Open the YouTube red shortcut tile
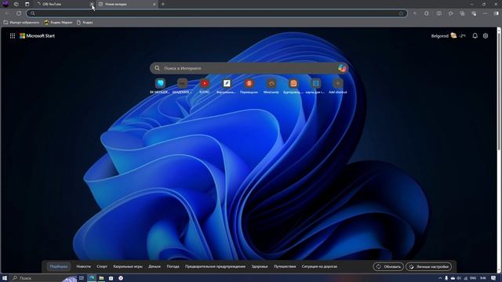502x282 pixels. tap(205, 85)
